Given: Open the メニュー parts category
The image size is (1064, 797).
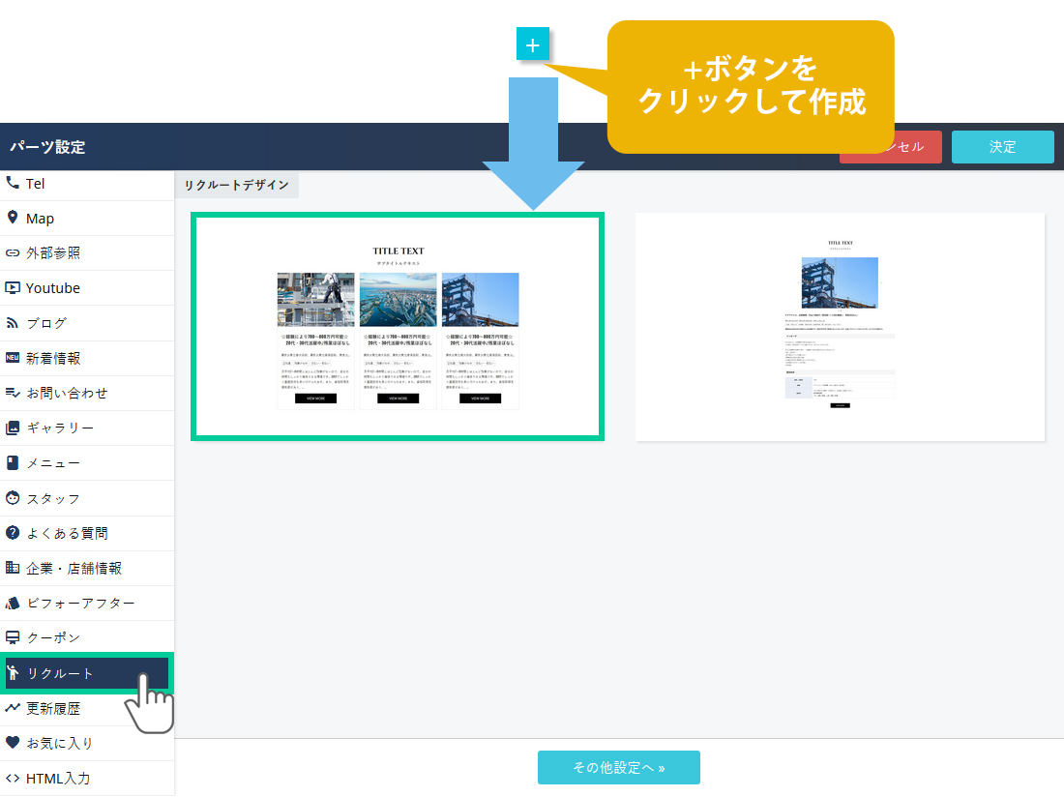Looking at the screenshot, I should tap(53, 463).
